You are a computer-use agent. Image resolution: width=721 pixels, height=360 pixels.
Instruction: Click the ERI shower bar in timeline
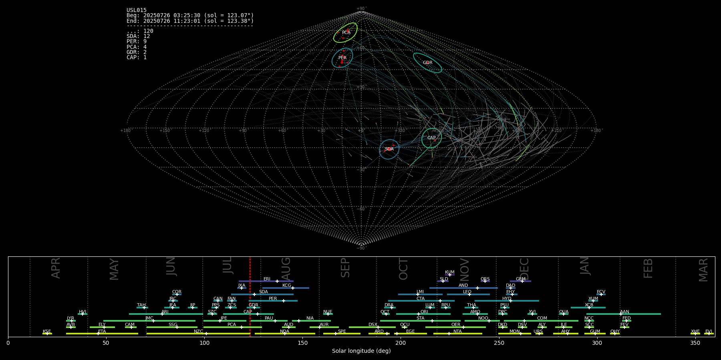point(266,281)
